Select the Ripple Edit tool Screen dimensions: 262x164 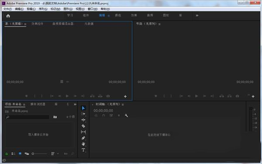83,120
